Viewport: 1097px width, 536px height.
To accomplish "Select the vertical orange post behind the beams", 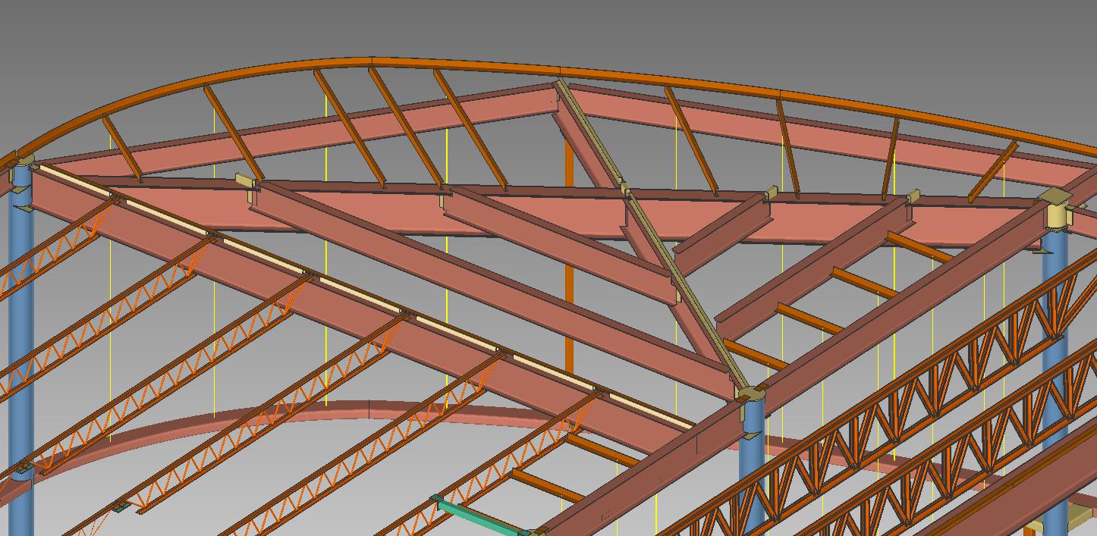I will point(569,303).
